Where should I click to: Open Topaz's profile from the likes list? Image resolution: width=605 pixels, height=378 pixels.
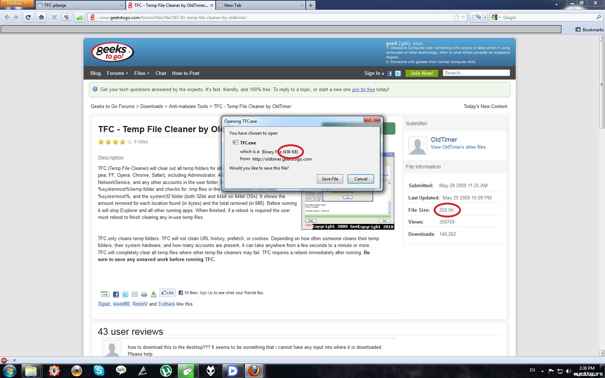click(x=104, y=304)
